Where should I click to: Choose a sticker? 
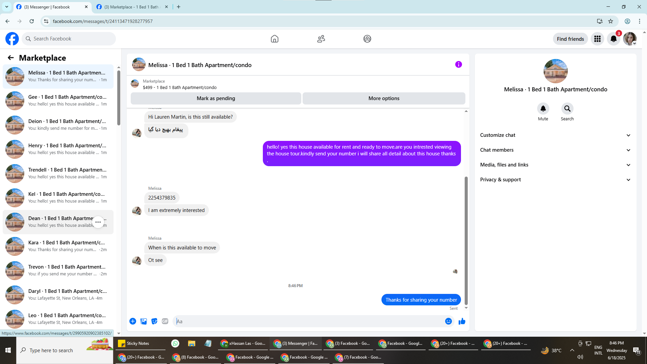click(154, 321)
